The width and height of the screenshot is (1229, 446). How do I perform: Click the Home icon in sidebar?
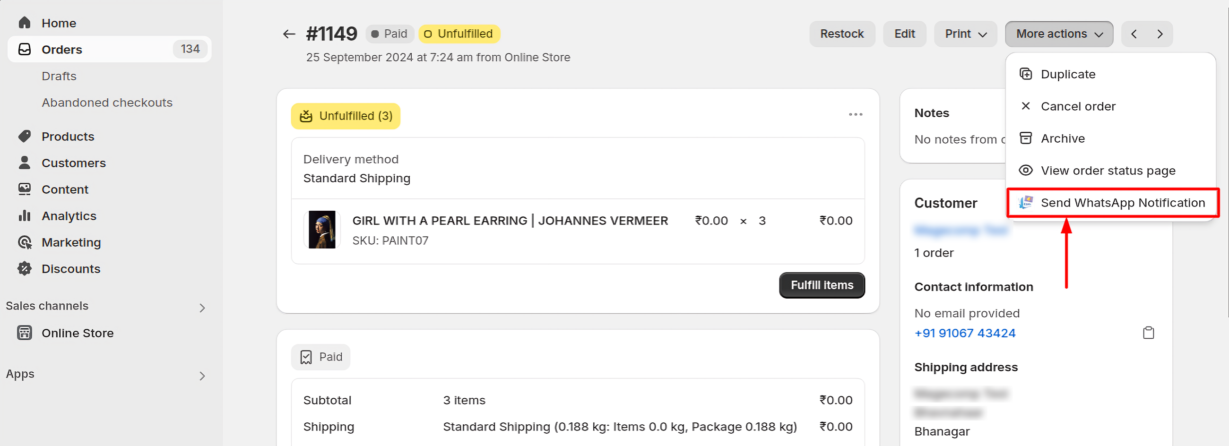[24, 23]
